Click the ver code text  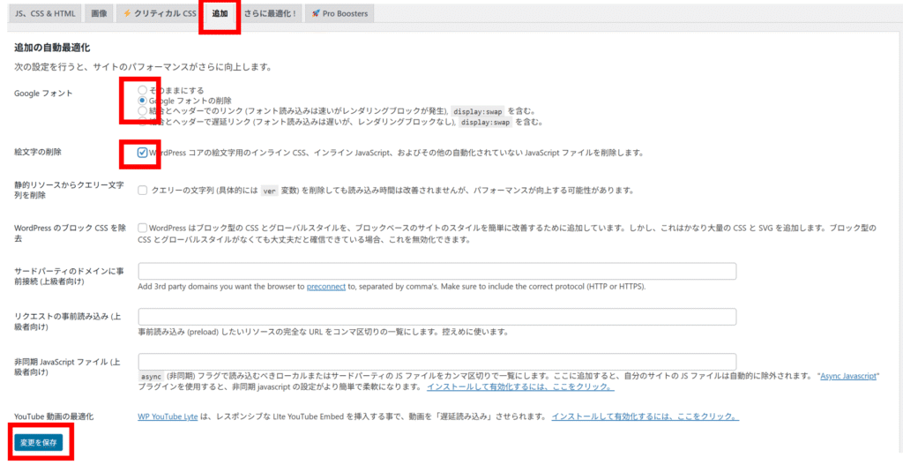pos(269,191)
